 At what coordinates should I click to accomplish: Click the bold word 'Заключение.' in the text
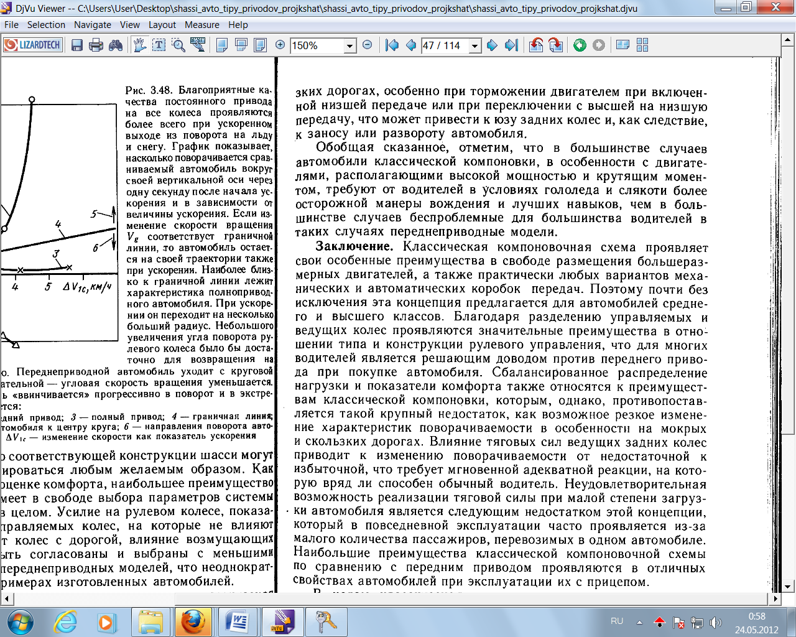[354, 246]
